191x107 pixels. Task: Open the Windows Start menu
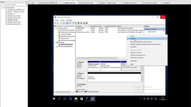click(54, 99)
